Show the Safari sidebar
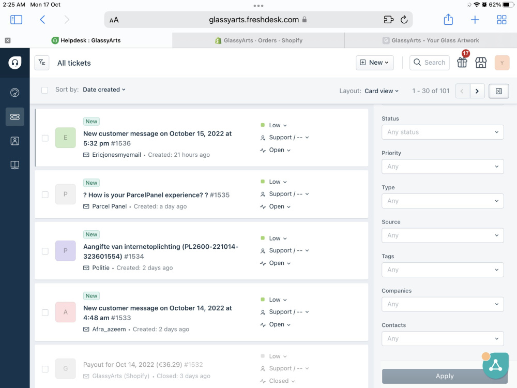 (x=16, y=20)
